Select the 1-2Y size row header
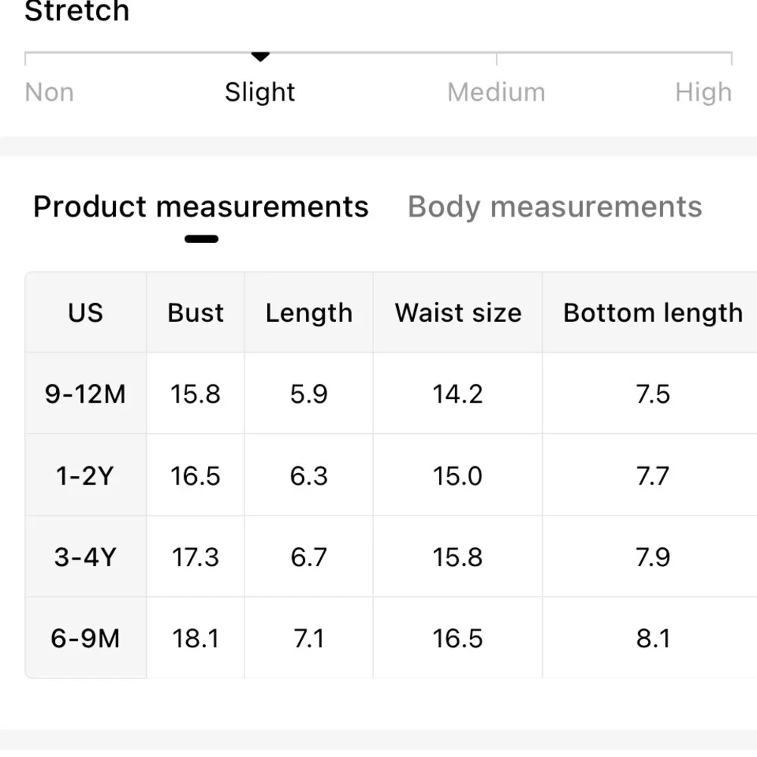The height and width of the screenshot is (757, 757). pos(86,475)
